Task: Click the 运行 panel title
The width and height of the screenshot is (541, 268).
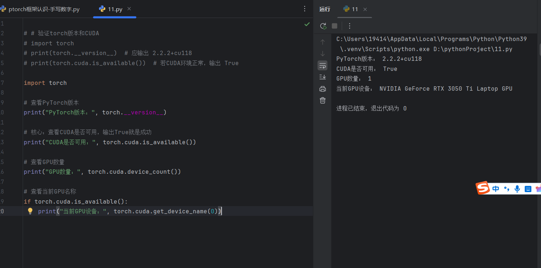Action: [x=324, y=9]
